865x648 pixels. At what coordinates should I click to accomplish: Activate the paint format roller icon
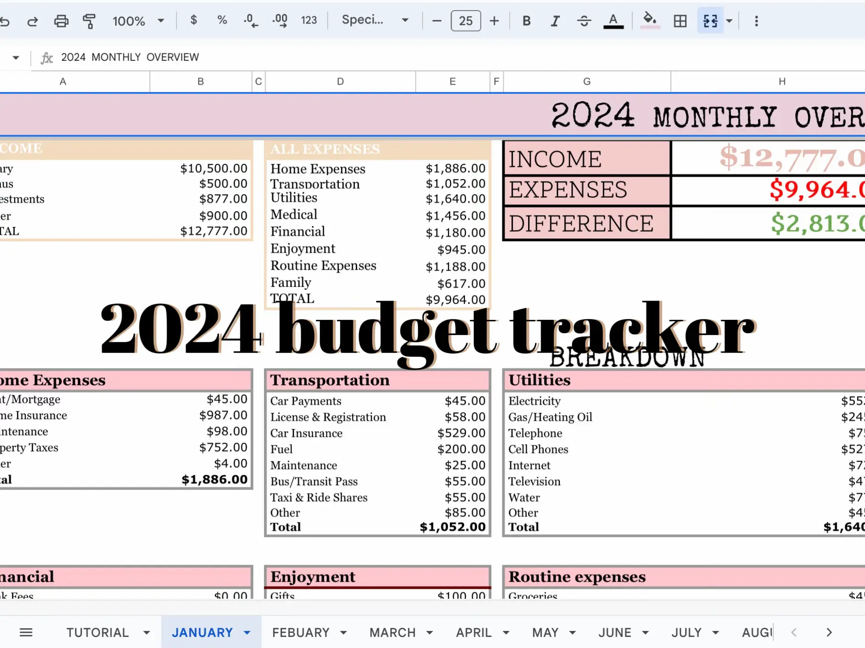click(x=89, y=21)
